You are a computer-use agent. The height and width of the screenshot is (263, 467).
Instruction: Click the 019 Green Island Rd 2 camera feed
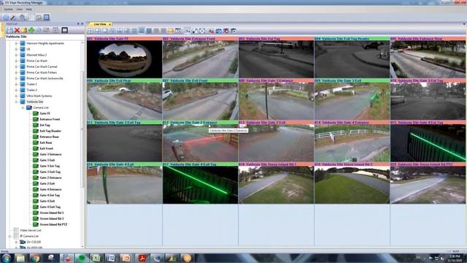click(352, 185)
